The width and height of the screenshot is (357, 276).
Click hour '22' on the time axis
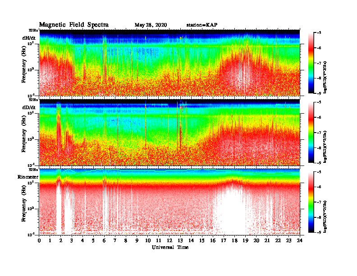[278, 240]
